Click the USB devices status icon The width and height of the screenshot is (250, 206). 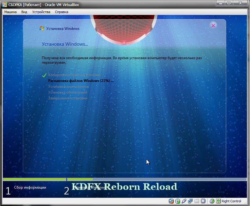click(184, 201)
